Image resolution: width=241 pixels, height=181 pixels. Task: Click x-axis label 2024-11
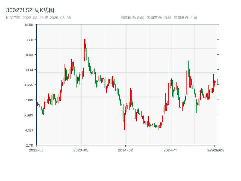(x=170, y=150)
